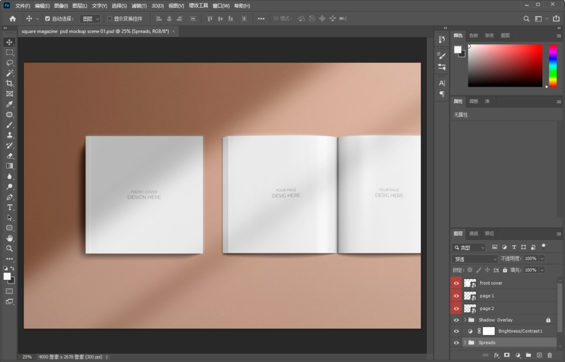The height and width of the screenshot is (362, 565).
Task: Select the Eyedropper tool
Action: pos(9,104)
